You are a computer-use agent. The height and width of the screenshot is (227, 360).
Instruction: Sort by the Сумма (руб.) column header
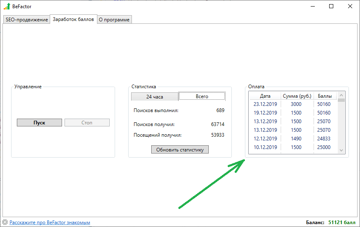(x=297, y=96)
